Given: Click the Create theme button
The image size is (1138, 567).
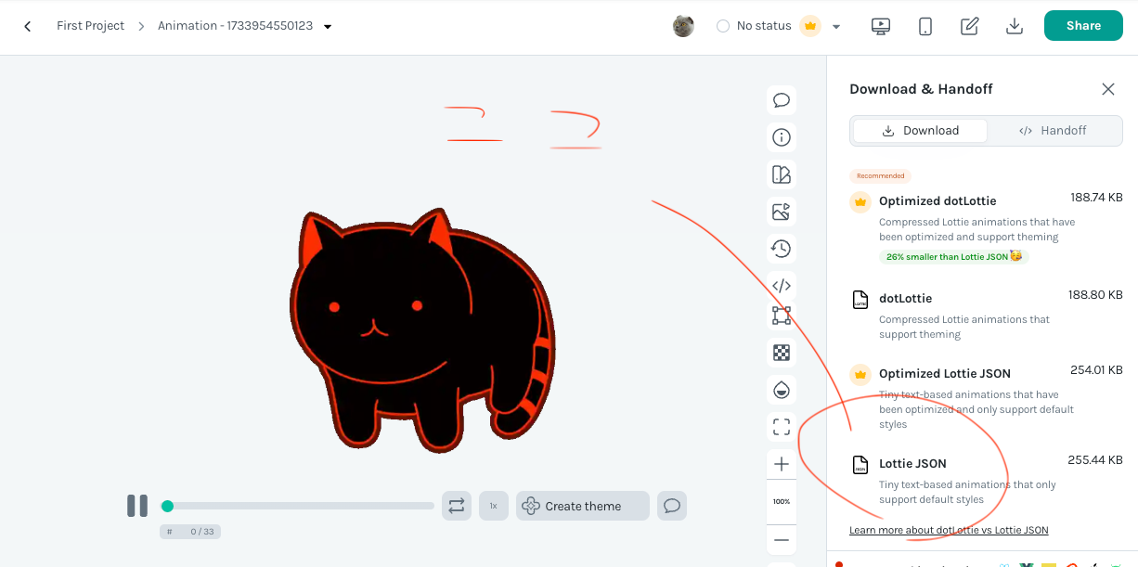Looking at the screenshot, I should [583, 506].
